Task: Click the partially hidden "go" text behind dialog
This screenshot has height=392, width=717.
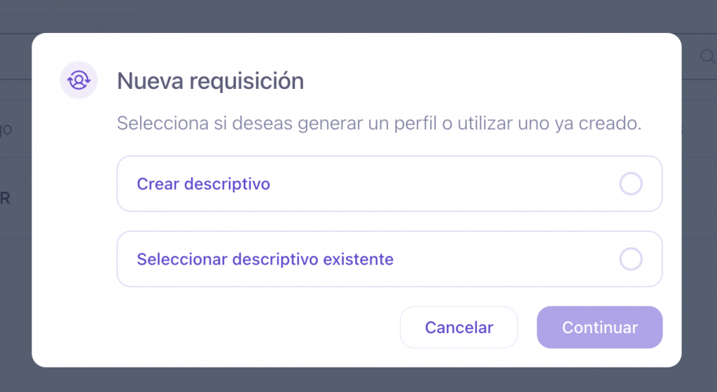Action: [6, 130]
